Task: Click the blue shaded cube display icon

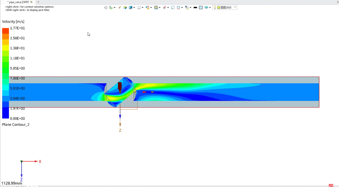Action: click(x=130, y=8)
